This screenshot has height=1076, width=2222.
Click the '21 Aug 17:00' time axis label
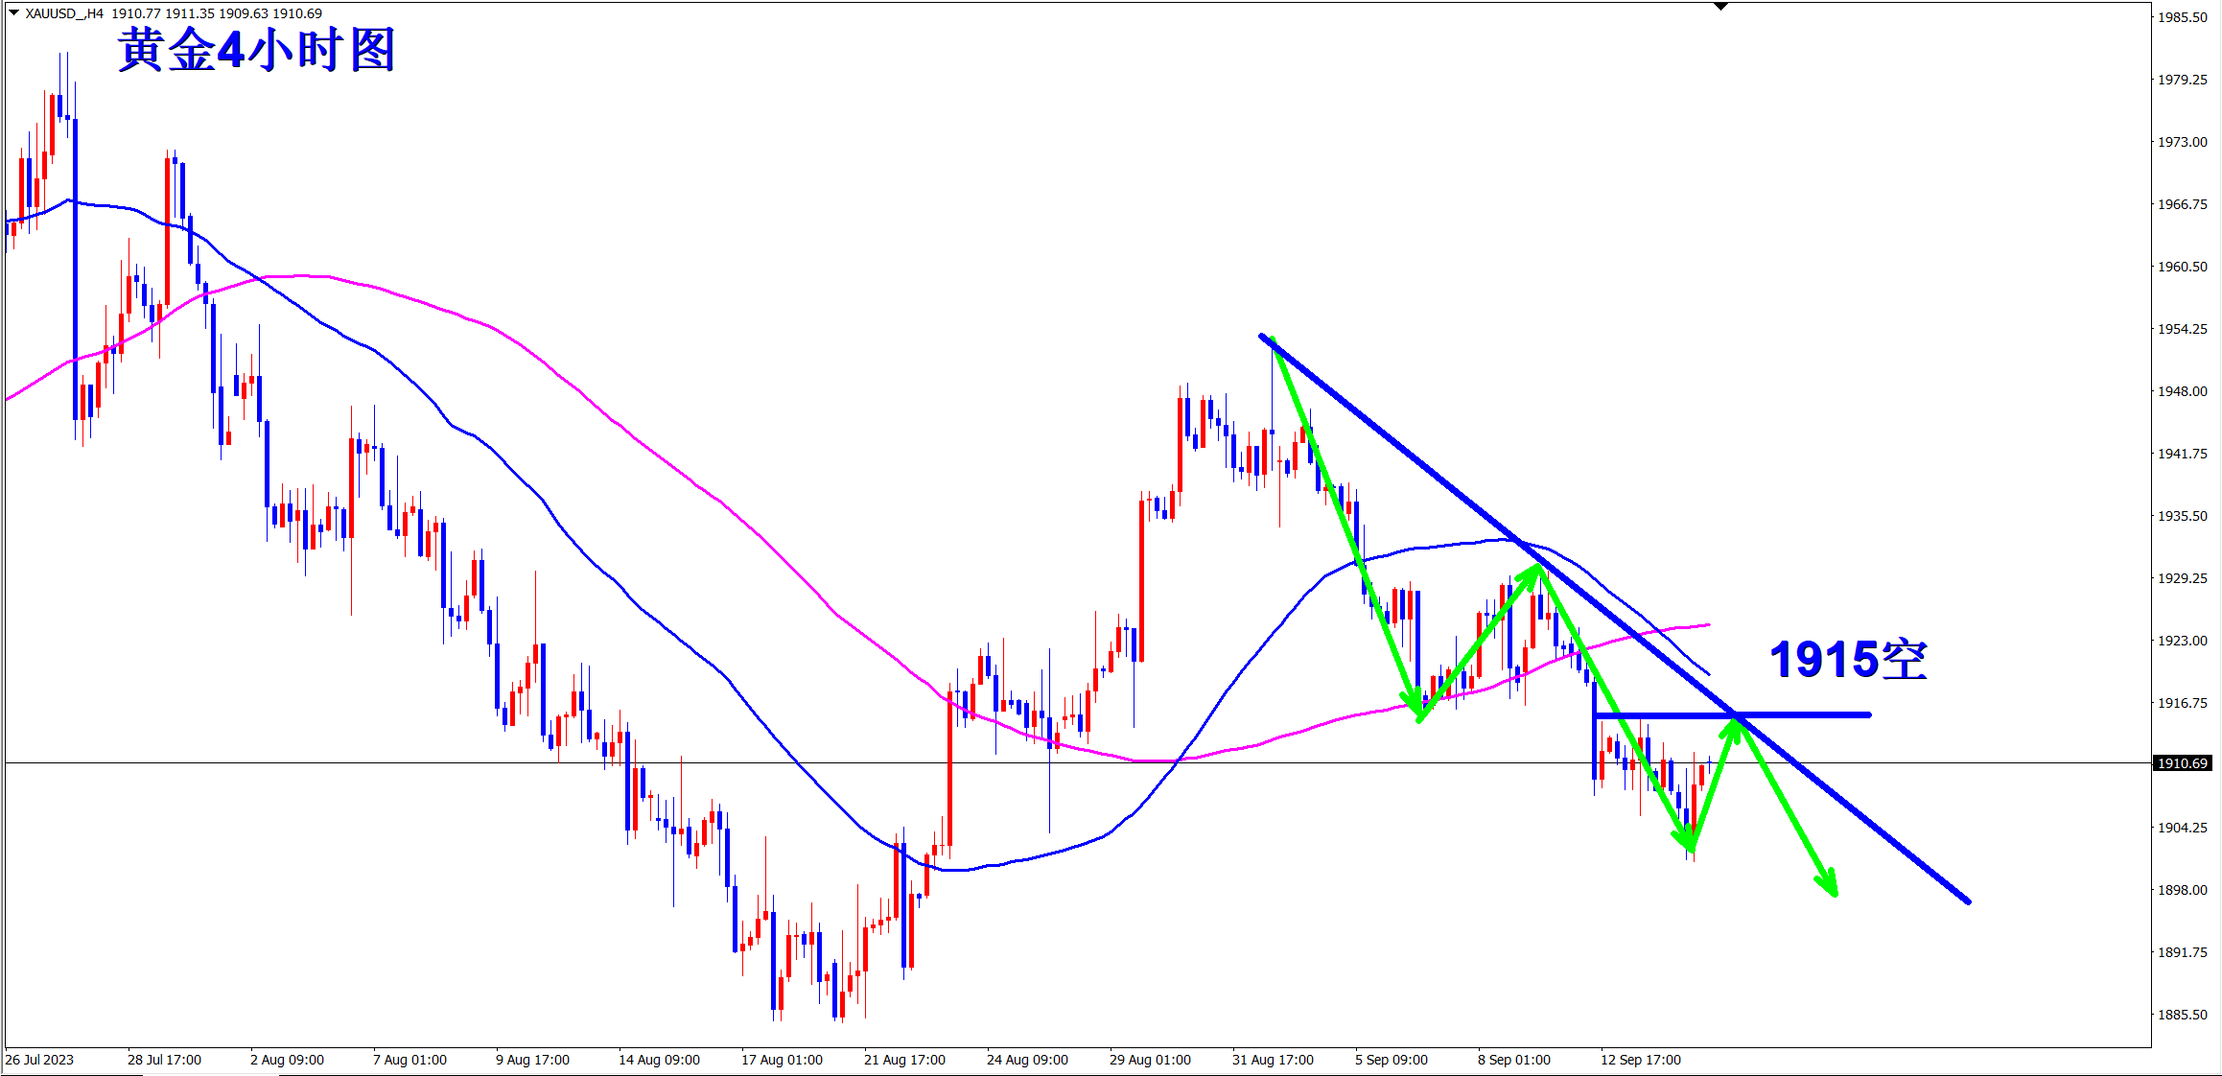904,1060
